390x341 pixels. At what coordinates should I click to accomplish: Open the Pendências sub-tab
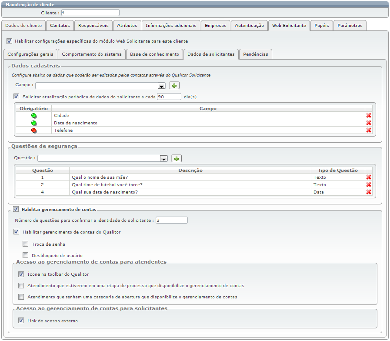point(256,54)
